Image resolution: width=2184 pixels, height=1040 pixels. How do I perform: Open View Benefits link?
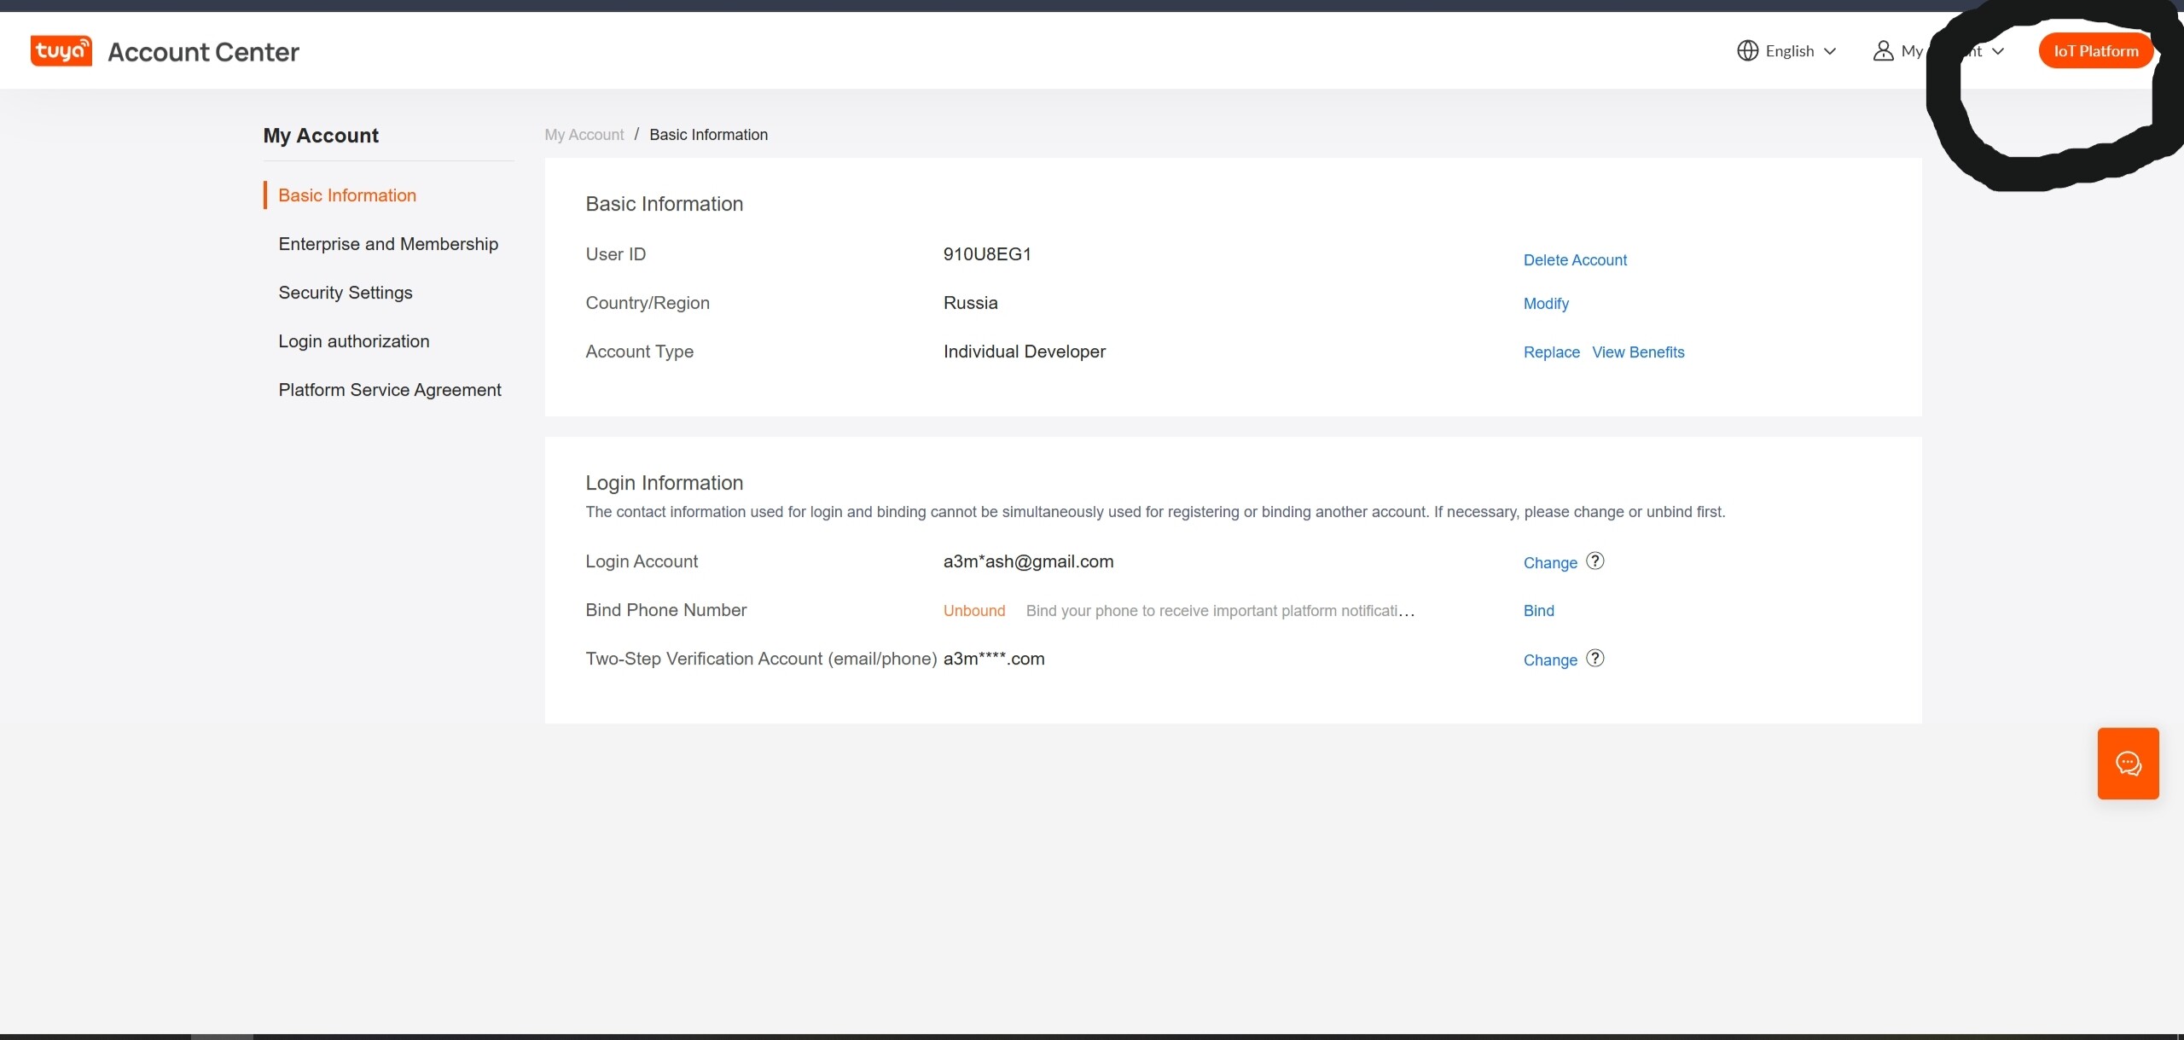(1638, 352)
